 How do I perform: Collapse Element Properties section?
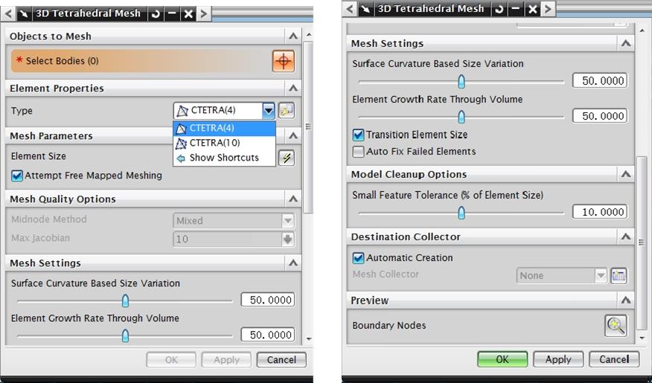pos(293,88)
